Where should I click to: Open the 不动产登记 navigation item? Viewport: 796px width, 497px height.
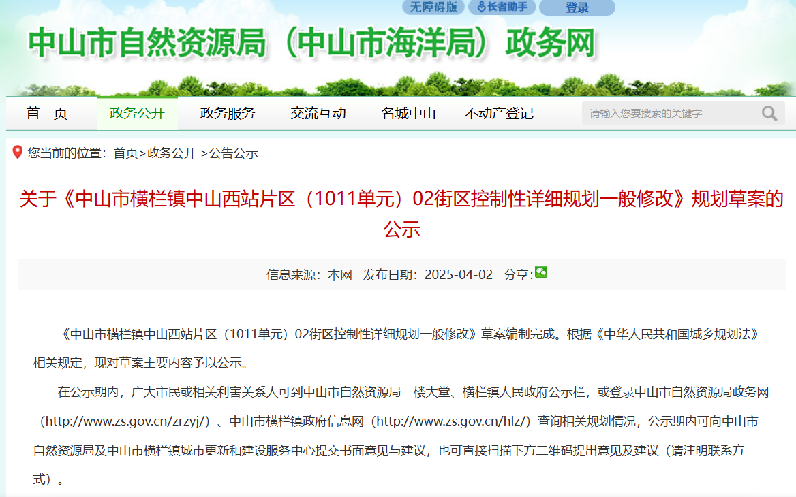click(x=499, y=113)
